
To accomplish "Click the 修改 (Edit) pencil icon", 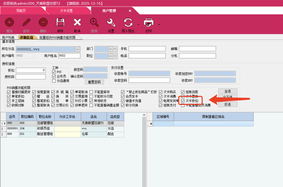I will coord(26,23).
